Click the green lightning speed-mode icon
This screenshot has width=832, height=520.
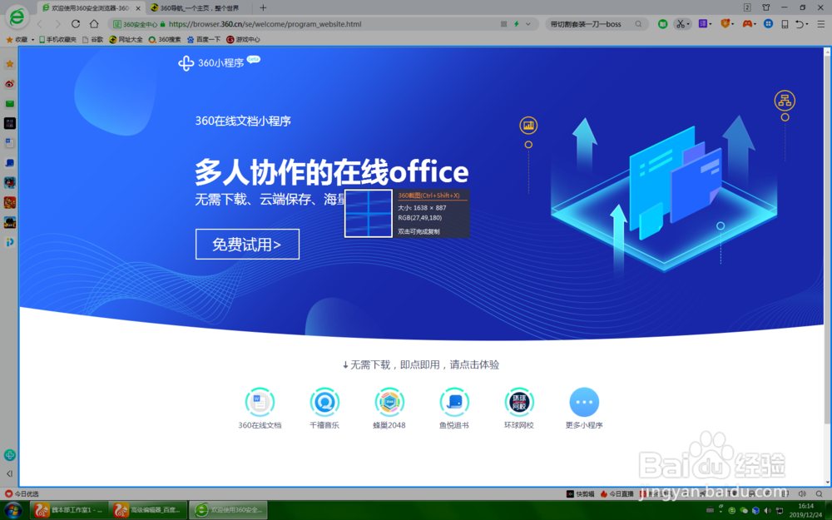tap(517, 24)
